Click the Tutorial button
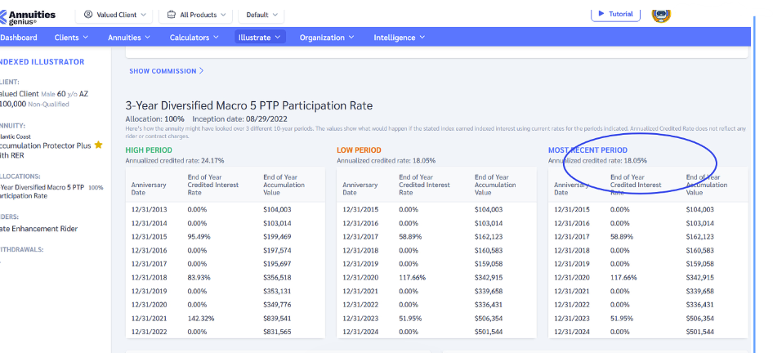Image resolution: width=773 pixels, height=353 pixels. 615,14
